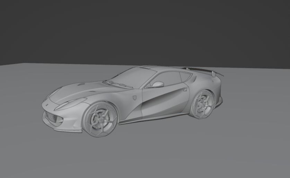
Task: Click the rear spoiler of the car model
Action: pos(203,71)
